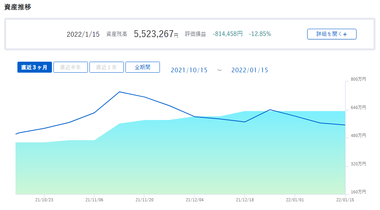Click the valuation loss -814,458円 figure
The image size is (380, 210).
(x=228, y=34)
